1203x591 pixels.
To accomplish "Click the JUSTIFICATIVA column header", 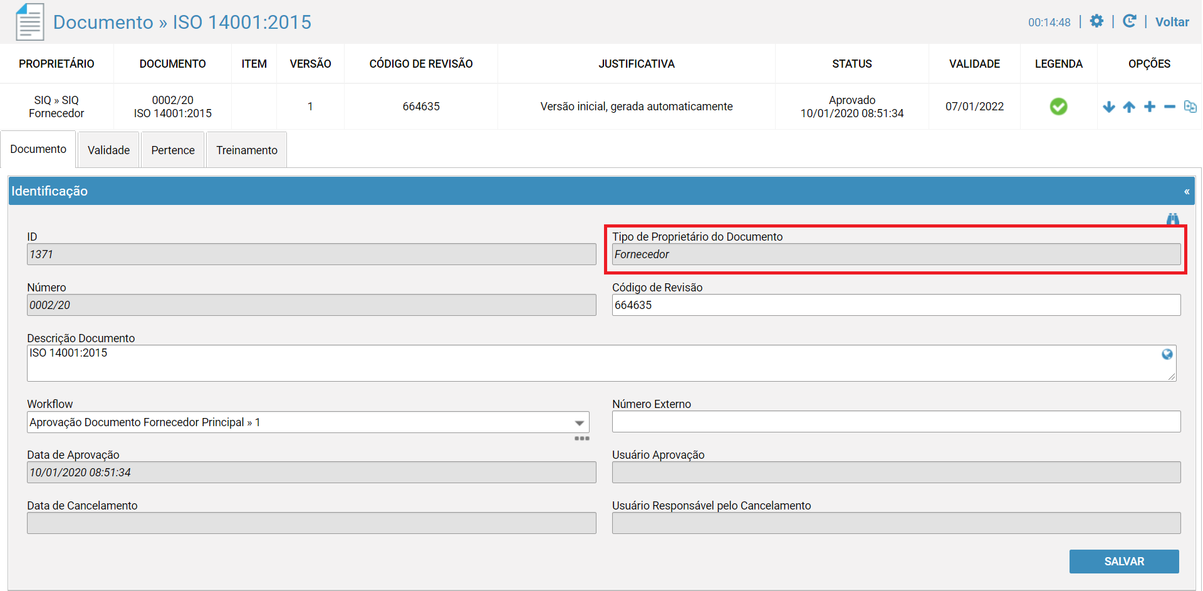I will click(x=637, y=64).
